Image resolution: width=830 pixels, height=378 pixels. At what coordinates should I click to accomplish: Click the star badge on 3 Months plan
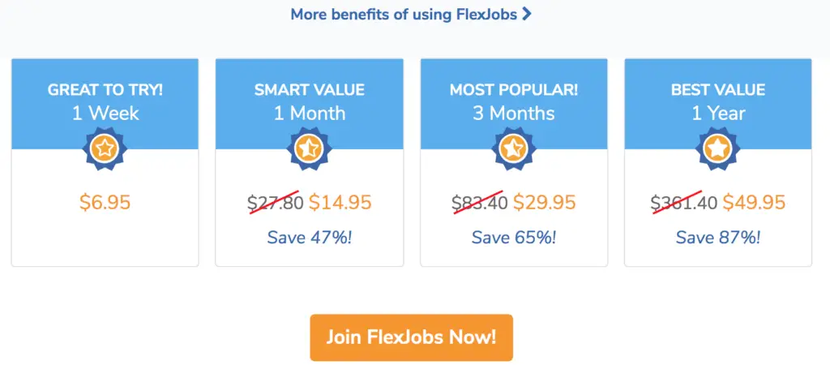(513, 148)
